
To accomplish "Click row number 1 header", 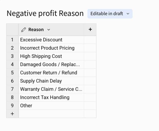I will point(12,40).
